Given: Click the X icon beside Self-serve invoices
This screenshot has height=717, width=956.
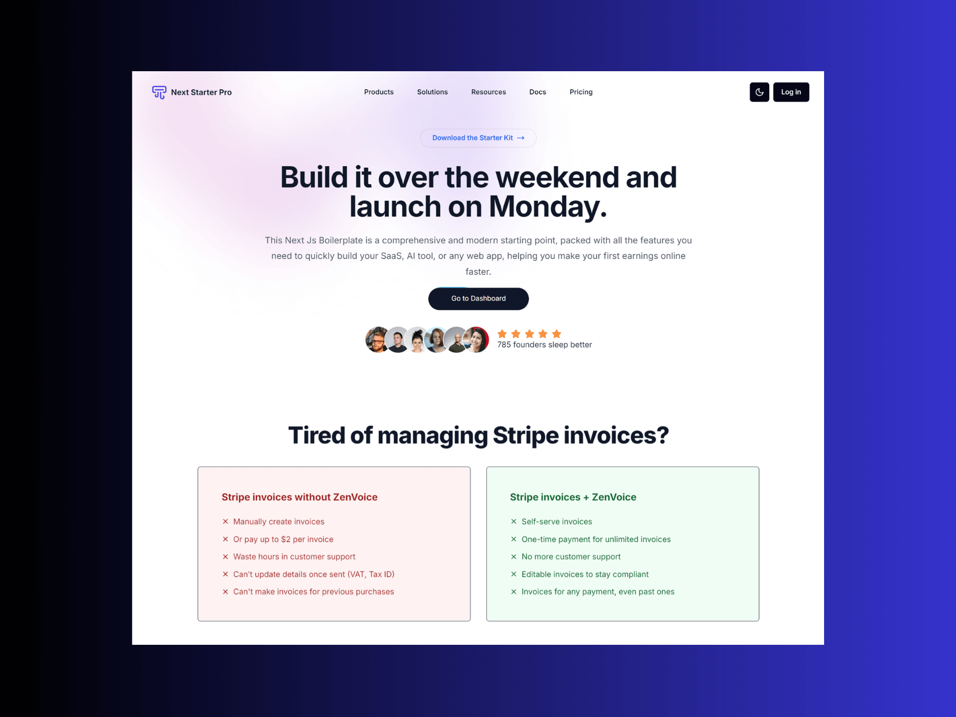Looking at the screenshot, I should [x=513, y=521].
